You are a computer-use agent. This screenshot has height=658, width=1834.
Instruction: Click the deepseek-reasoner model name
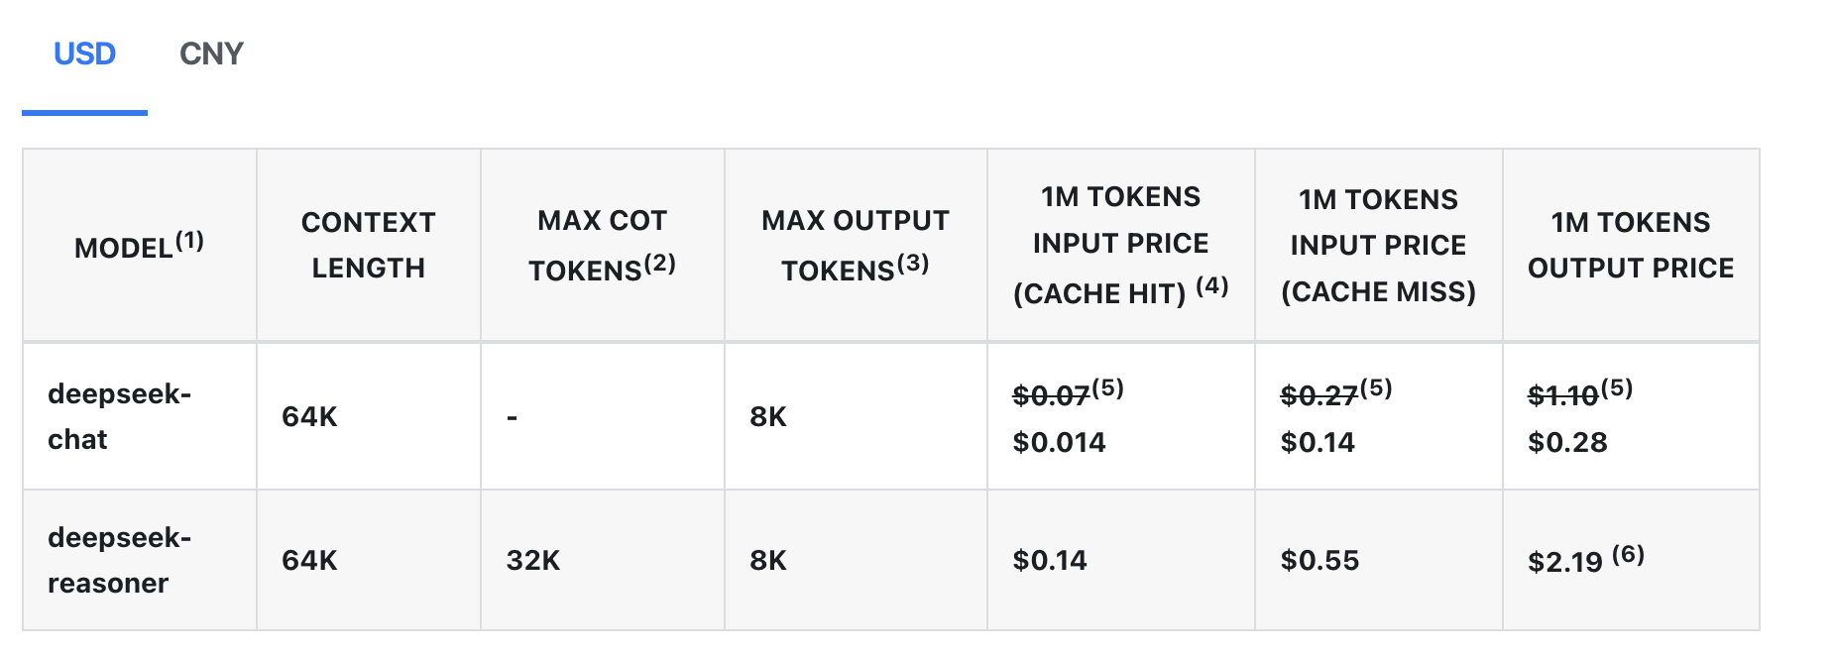tap(119, 560)
